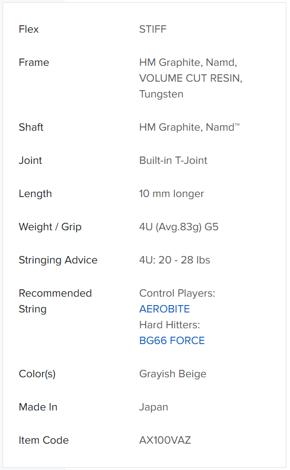Click the Recommended String label
Image resolution: width=290 pixels, height=470 pixels.
(x=55, y=301)
